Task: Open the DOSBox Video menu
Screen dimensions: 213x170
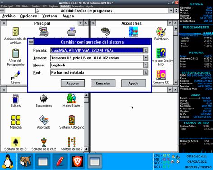Action: point(26,6)
